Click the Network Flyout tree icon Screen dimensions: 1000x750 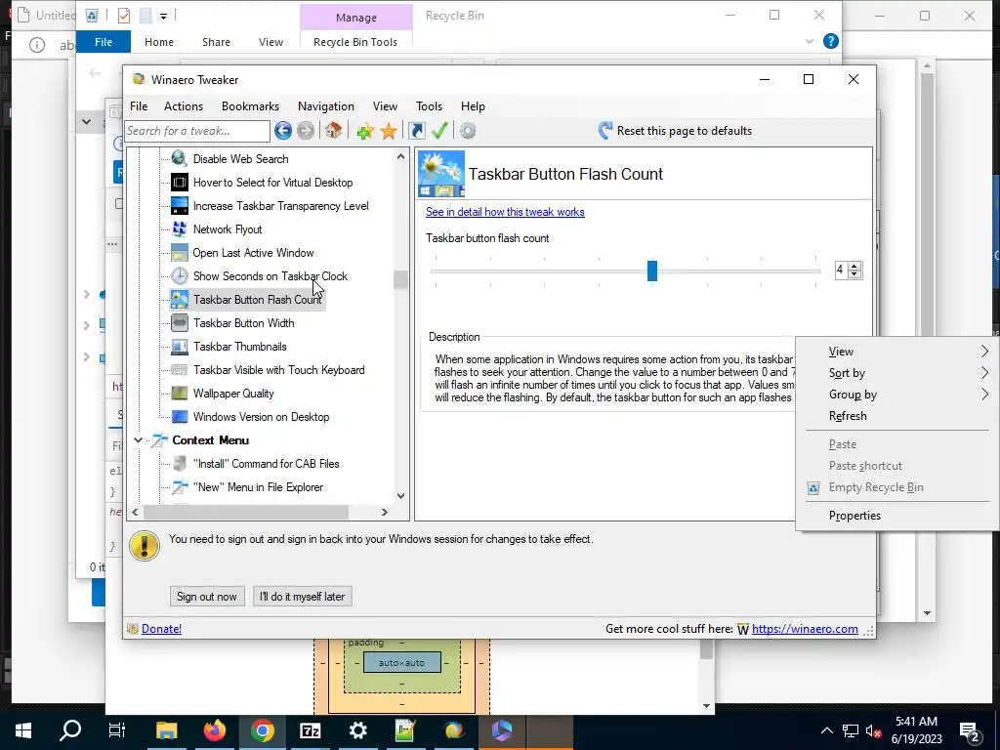coord(180,229)
